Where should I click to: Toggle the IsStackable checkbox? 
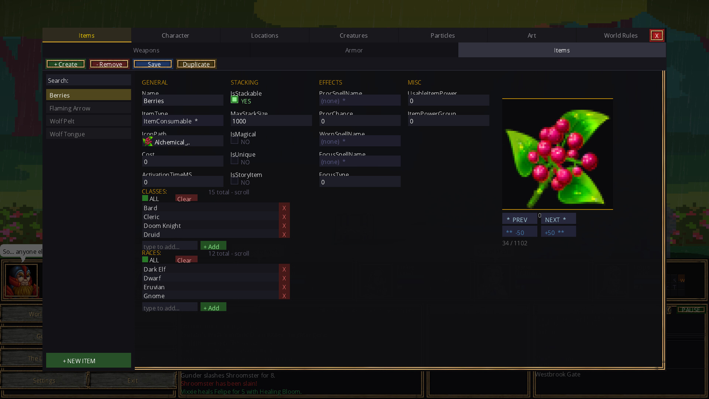(x=234, y=100)
